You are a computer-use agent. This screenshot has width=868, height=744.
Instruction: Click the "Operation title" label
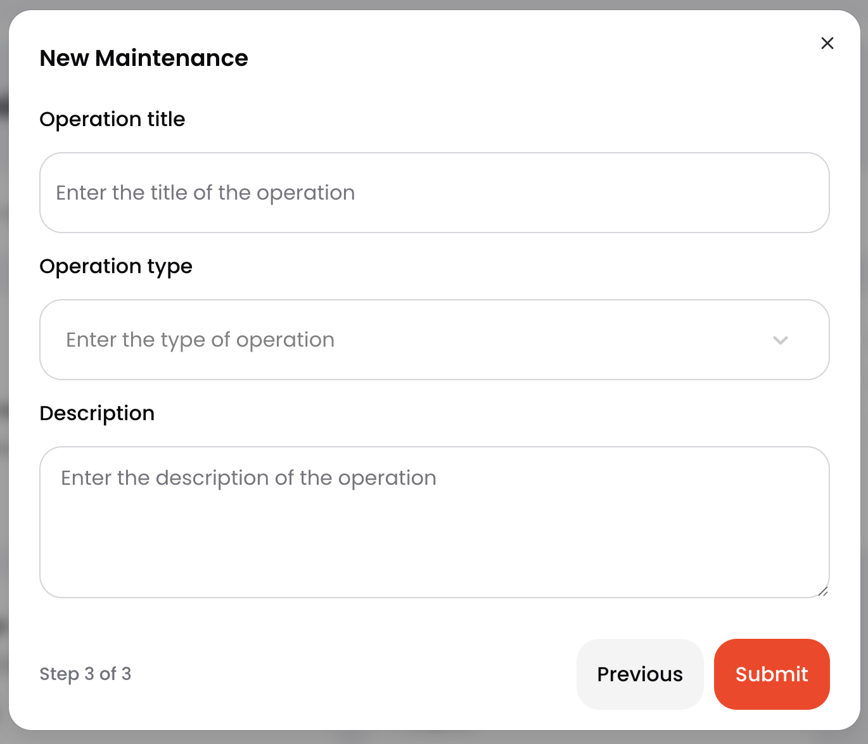click(x=112, y=119)
